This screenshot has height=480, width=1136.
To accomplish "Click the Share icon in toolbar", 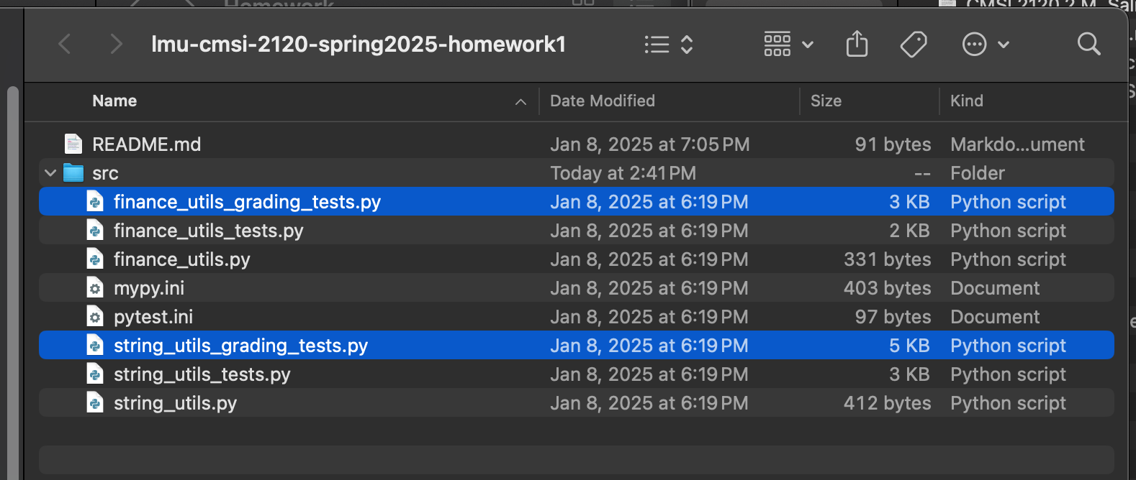I will click(x=857, y=44).
